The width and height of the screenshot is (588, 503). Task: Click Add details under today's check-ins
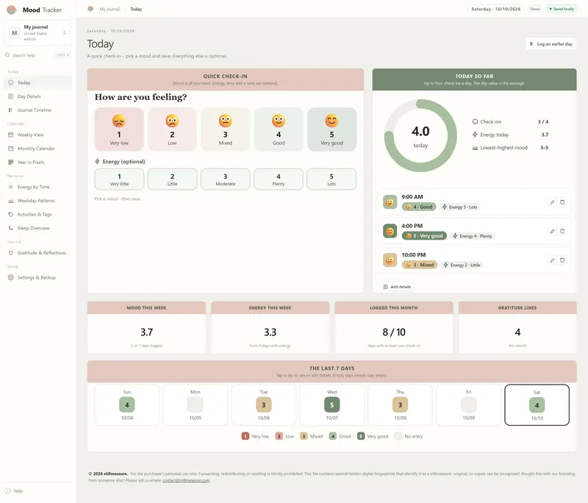[397, 287]
